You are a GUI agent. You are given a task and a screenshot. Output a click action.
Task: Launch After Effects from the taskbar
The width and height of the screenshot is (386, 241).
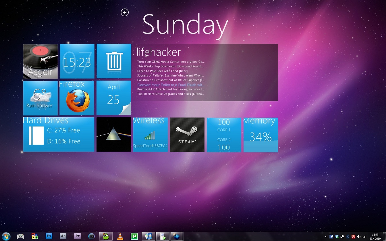[63, 236]
